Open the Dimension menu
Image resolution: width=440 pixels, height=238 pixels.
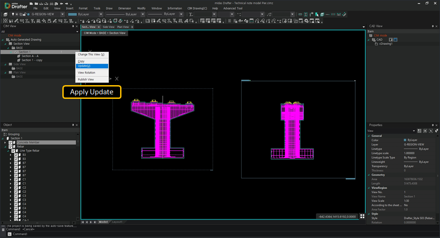pyautogui.click(x=125, y=8)
